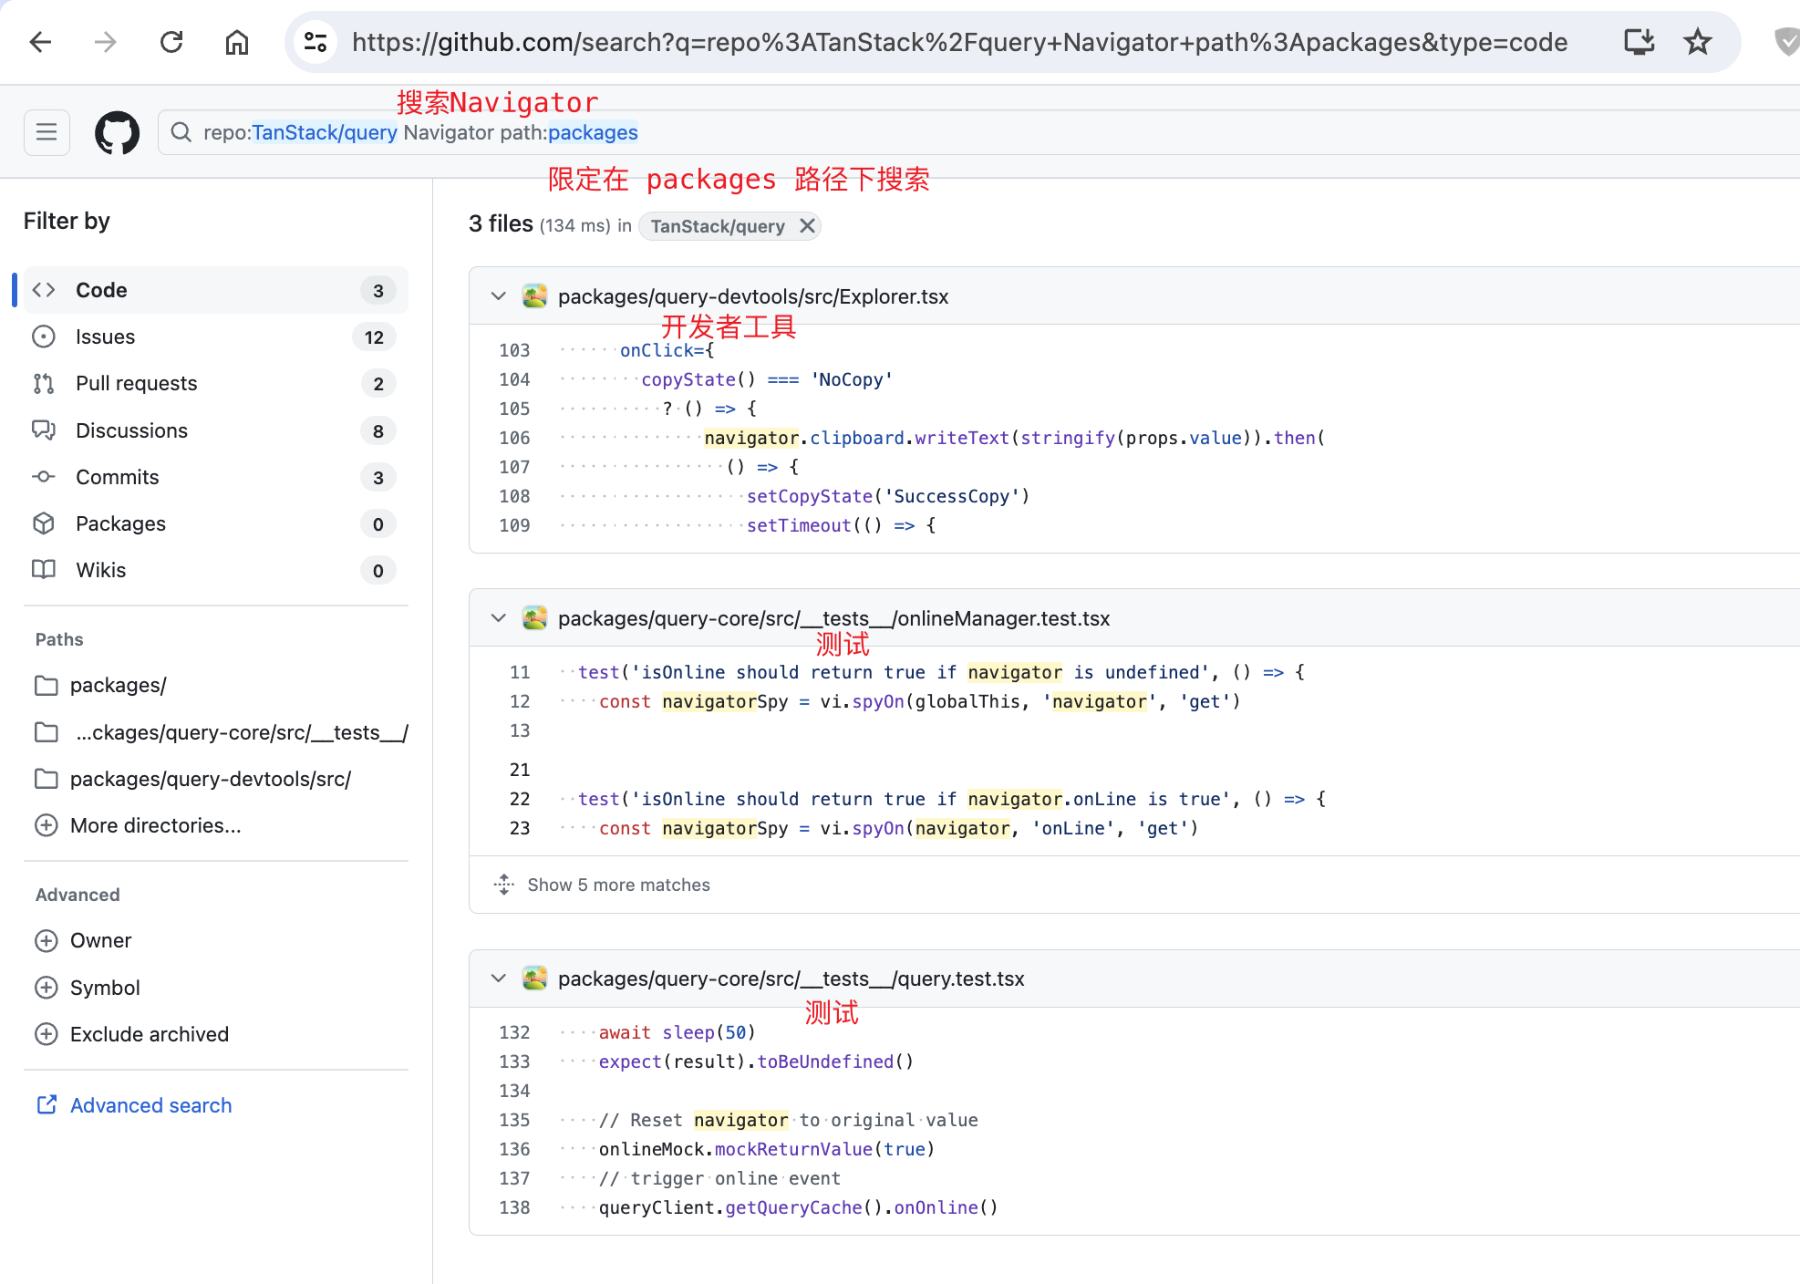Expand the Owner advanced filter
Image resolution: width=1800 pixels, height=1284 pixels.
(x=100, y=940)
